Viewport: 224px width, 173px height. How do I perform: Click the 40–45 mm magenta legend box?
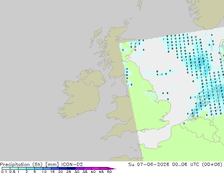96,168
